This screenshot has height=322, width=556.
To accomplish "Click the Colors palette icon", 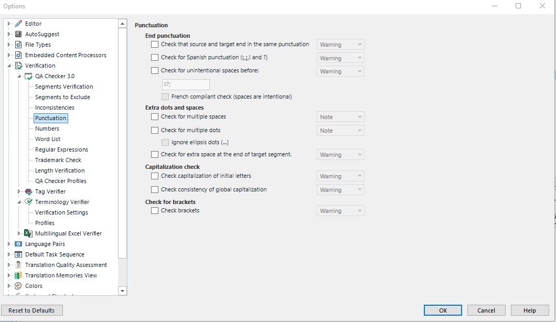I will pyautogui.click(x=19, y=286).
